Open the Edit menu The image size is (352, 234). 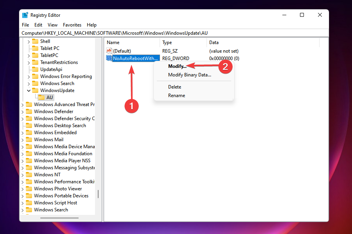[x=38, y=25]
